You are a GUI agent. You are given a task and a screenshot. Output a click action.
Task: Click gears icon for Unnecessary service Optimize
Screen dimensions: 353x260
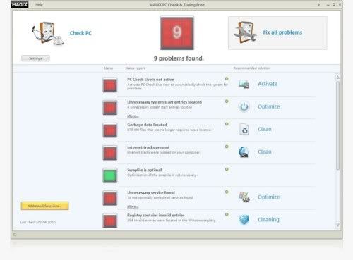point(244,197)
